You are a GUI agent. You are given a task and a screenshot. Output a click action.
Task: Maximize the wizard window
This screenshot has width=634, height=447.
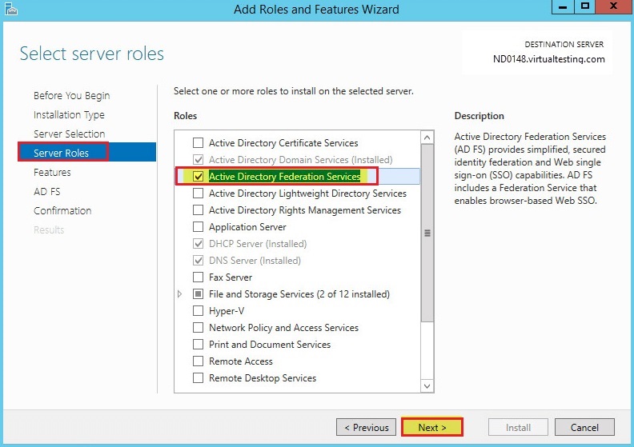click(584, 6)
